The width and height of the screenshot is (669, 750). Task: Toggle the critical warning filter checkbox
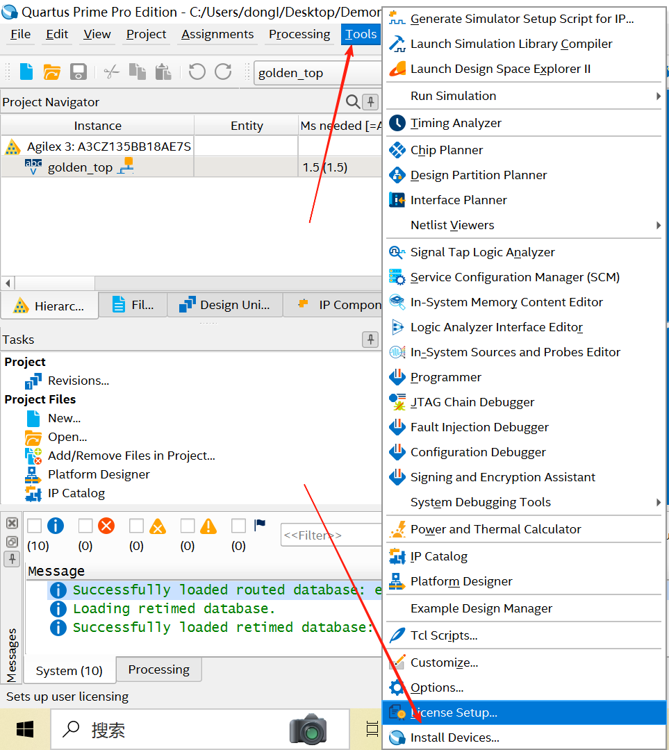click(x=136, y=526)
